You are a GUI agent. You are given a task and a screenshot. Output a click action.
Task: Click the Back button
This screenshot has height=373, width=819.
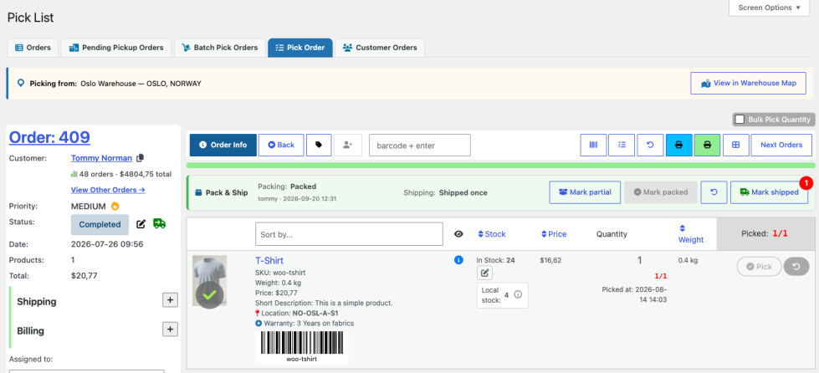point(281,146)
